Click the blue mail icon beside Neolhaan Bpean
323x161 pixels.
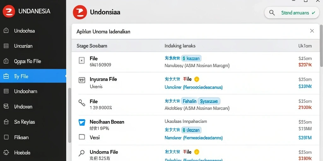82,122
